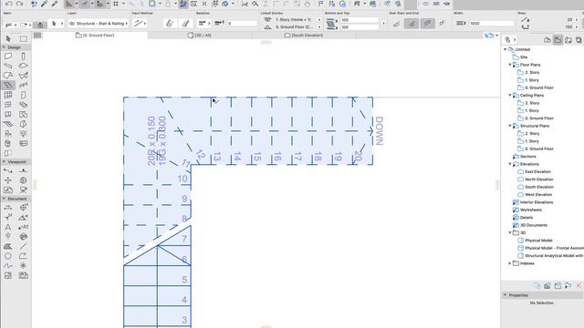584x328 pixels.
Task: Select the linear Dimension tool
Action: tap(8, 208)
